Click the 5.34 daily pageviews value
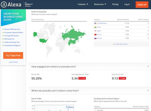This screenshot has height=111, width=151. point(74,79)
